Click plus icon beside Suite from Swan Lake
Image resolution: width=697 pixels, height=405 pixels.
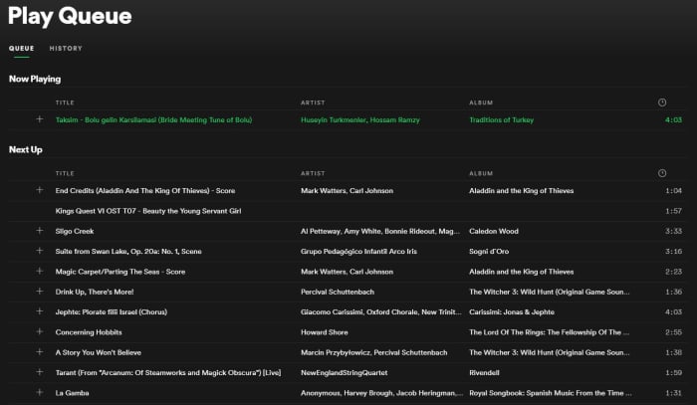coord(40,251)
